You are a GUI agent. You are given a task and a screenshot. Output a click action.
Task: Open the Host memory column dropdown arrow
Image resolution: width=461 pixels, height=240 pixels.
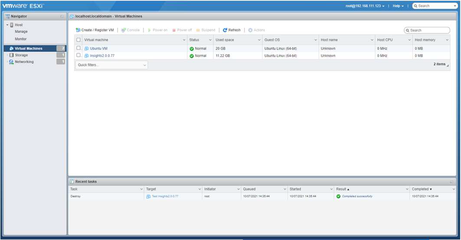click(447, 40)
